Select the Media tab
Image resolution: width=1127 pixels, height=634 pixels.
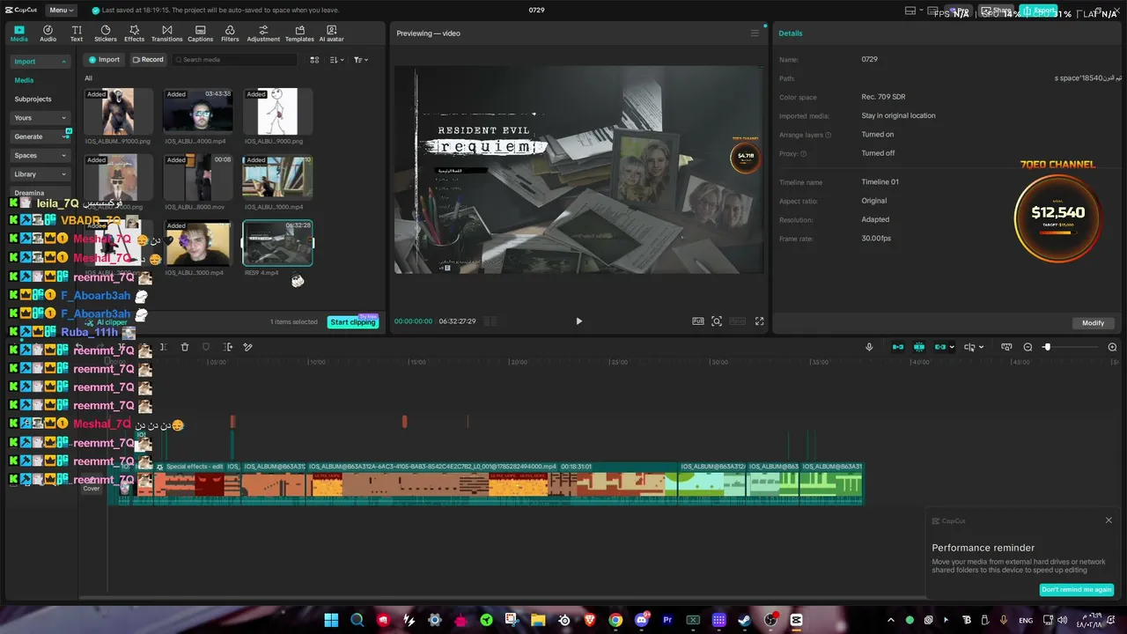click(18, 33)
